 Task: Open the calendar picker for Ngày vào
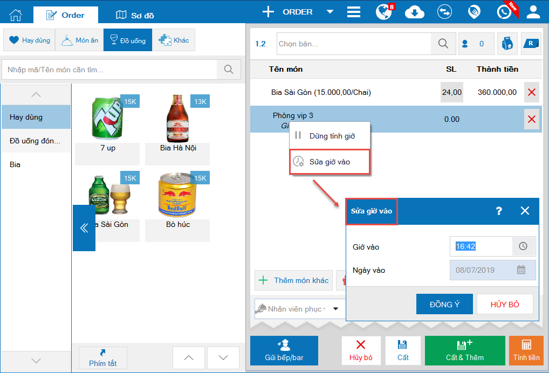(521, 270)
